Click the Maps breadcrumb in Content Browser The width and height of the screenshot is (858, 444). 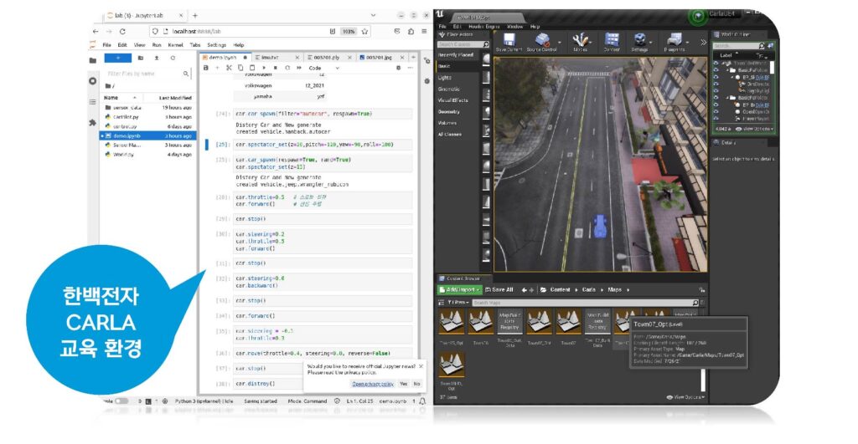click(x=614, y=289)
